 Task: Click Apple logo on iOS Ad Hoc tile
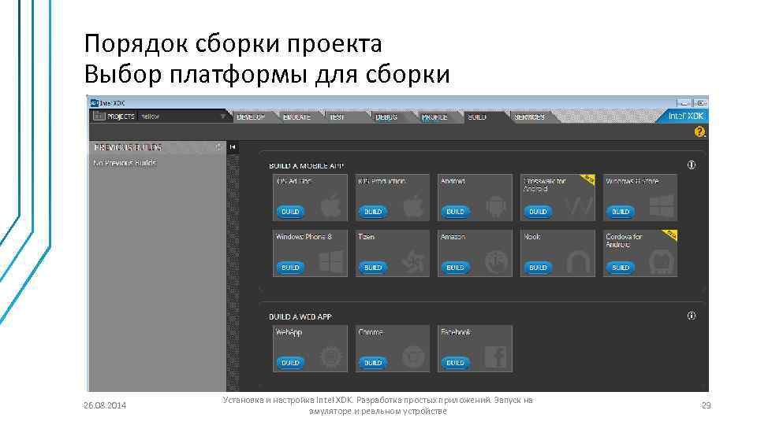tap(330, 205)
